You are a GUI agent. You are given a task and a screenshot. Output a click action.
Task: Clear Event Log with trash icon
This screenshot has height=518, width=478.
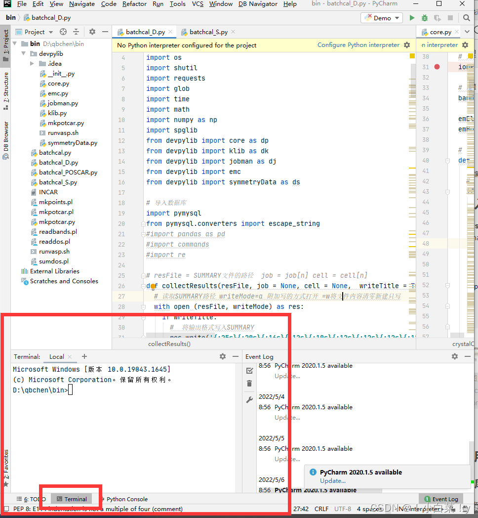coord(249,384)
